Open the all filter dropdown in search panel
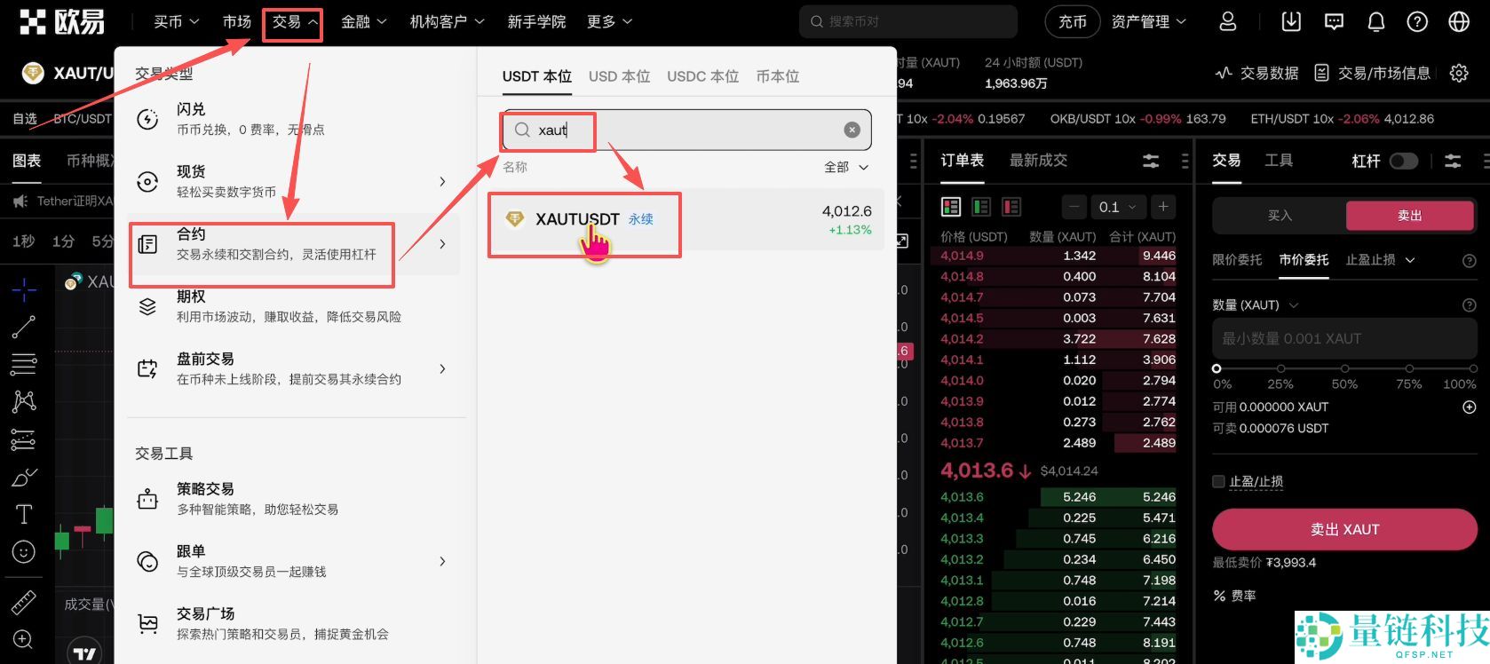The width and height of the screenshot is (1490, 664). [845, 167]
